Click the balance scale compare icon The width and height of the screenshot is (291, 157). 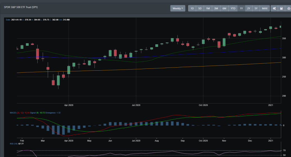coord(288,8)
